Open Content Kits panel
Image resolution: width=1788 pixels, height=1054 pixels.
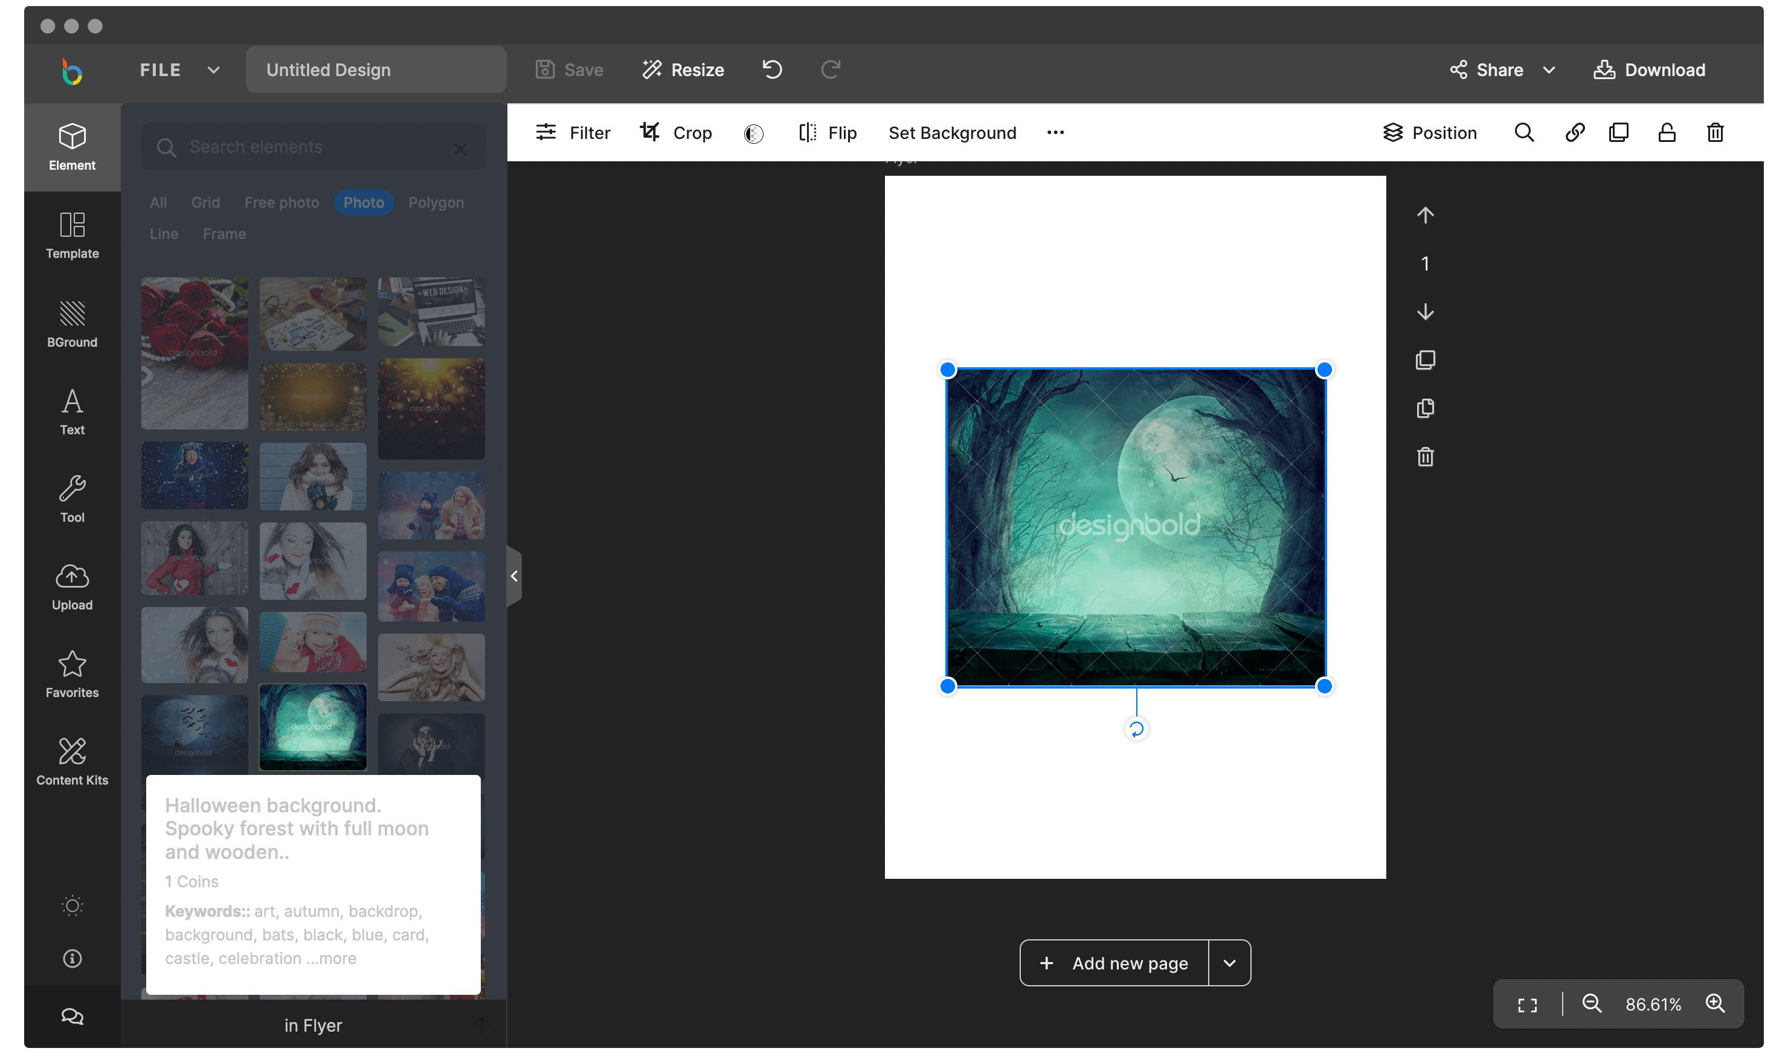[x=72, y=762]
